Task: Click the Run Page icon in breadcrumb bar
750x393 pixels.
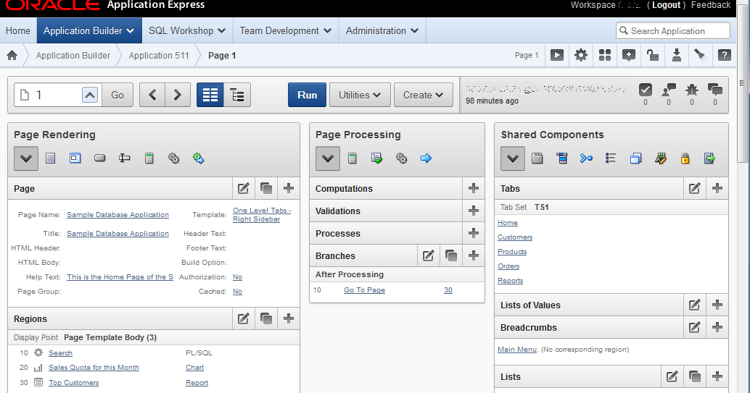Action: [x=557, y=56]
